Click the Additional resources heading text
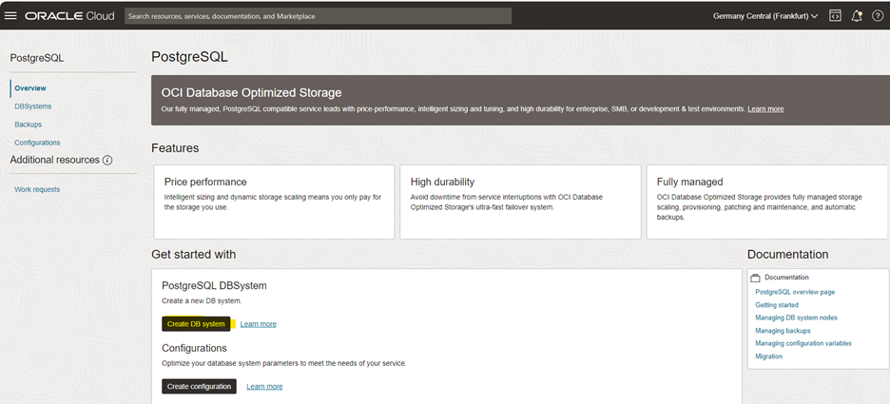Viewport: 890px width, 404px height. pyautogui.click(x=54, y=160)
